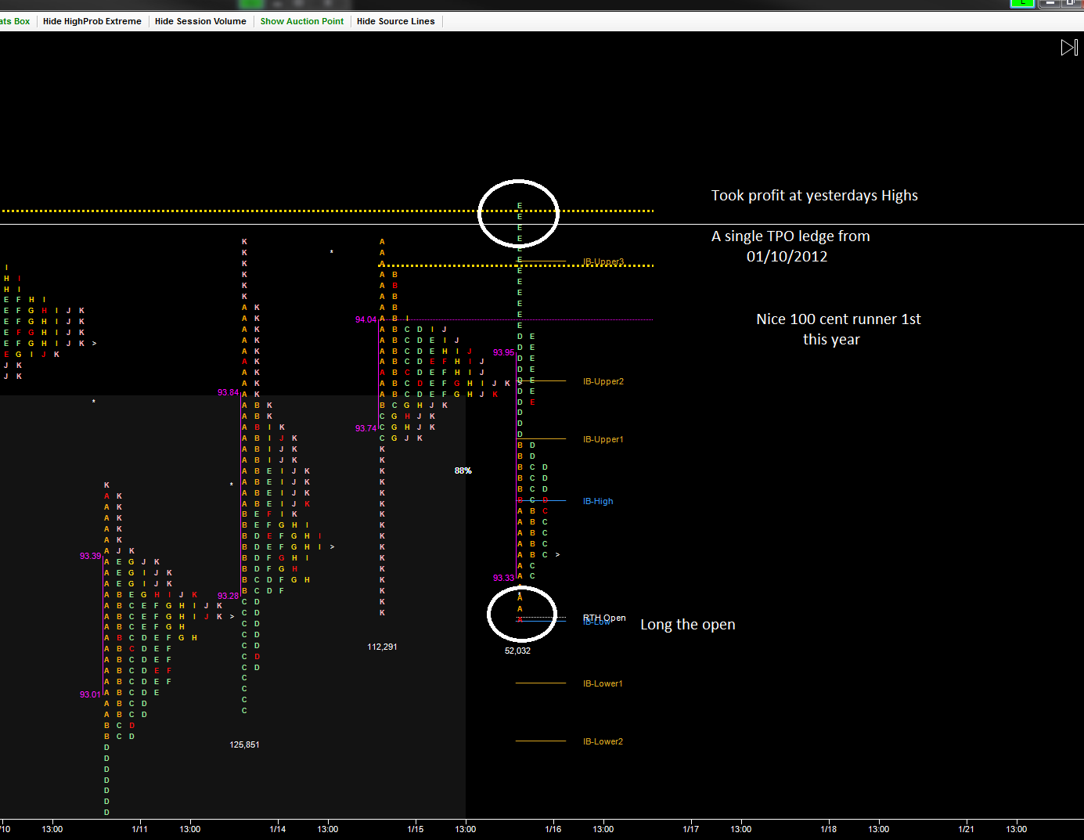The height and width of the screenshot is (840, 1084).
Task: Click the 52,032 session volume value
Action: tap(517, 651)
